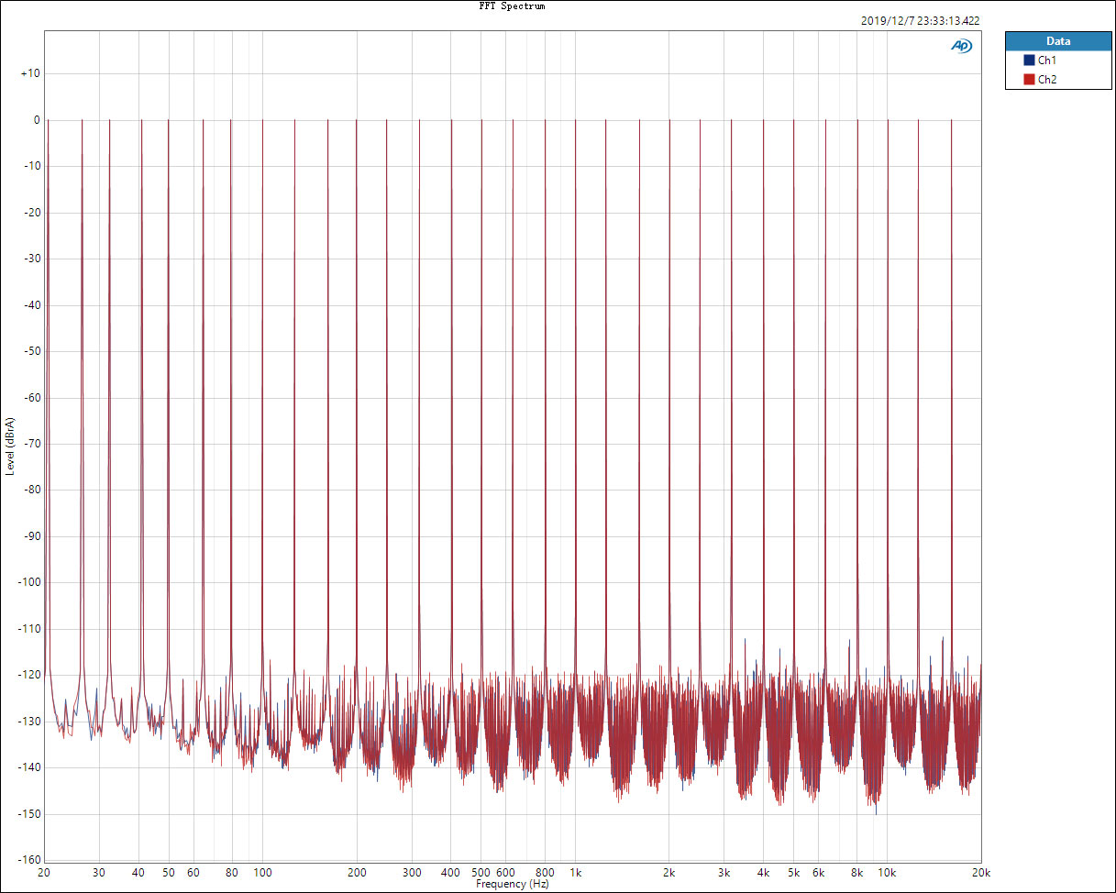The width and height of the screenshot is (1116, 893).
Task: Click the 10k frequency axis tick
Action: pyautogui.click(x=888, y=873)
